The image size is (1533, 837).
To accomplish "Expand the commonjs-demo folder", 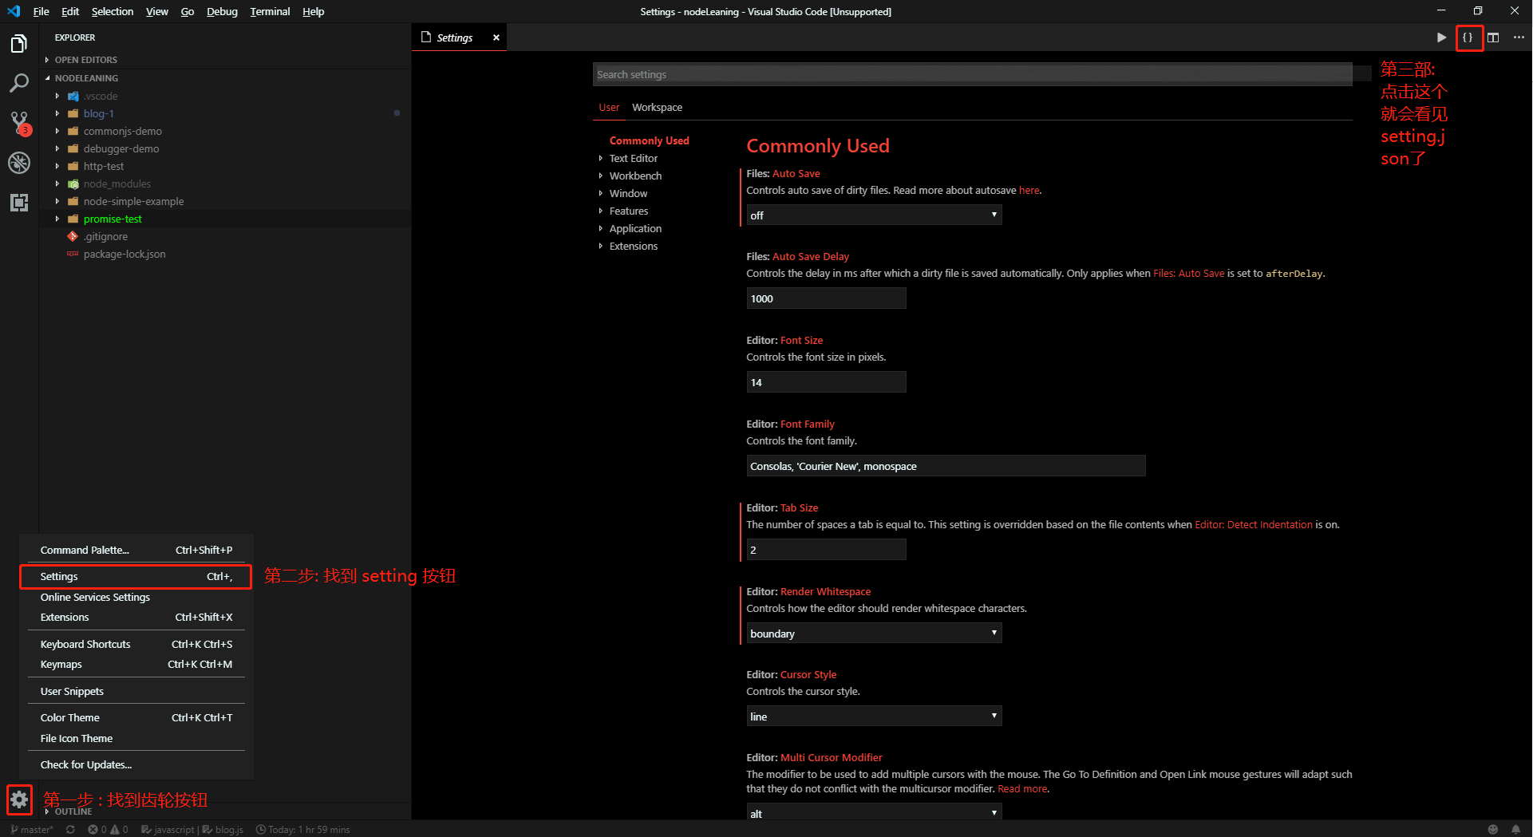I will click(57, 131).
